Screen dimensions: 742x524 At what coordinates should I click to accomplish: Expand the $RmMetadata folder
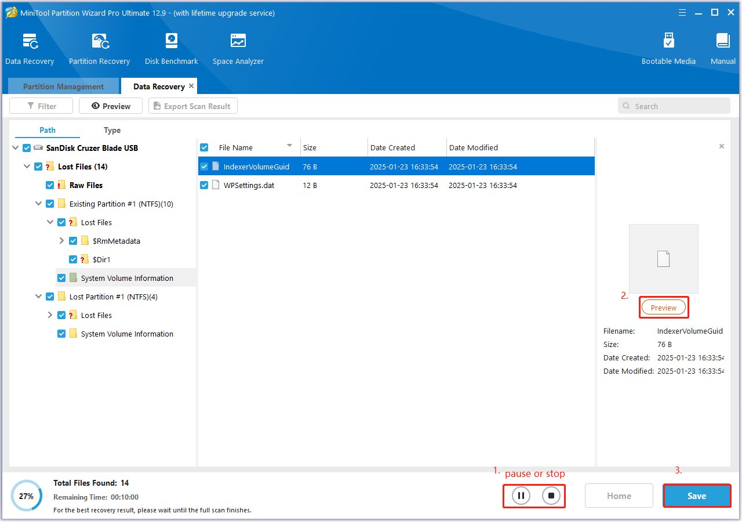(x=61, y=241)
